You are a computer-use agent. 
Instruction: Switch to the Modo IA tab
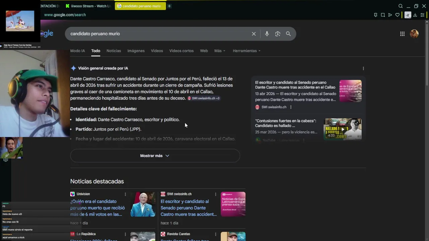coord(77,51)
